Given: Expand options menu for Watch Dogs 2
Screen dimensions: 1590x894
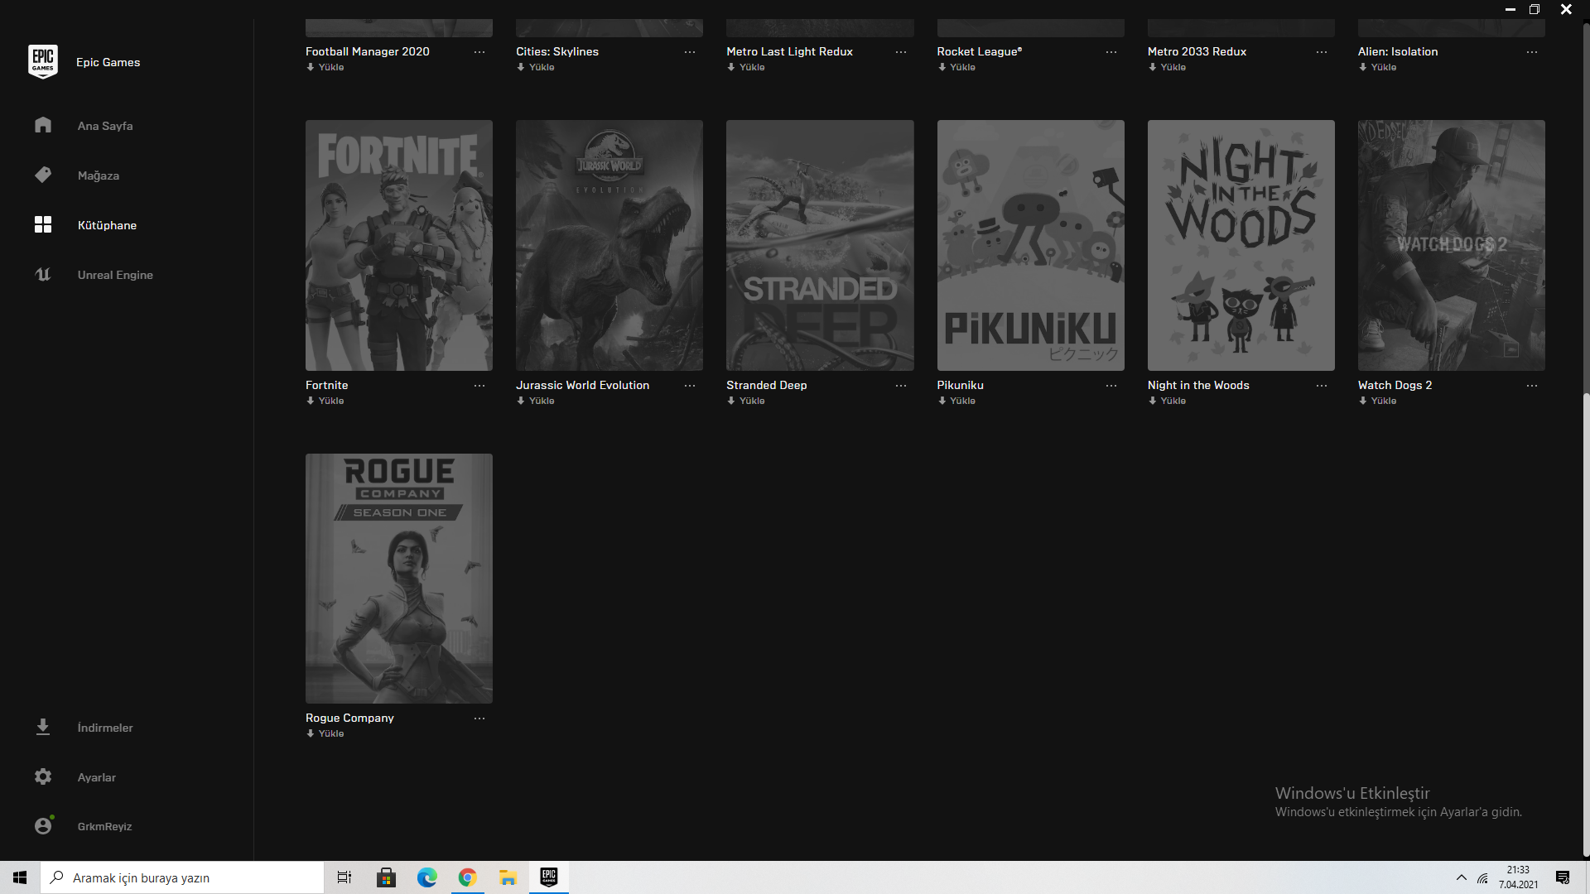Looking at the screenshot, I should pos(1532,386).
